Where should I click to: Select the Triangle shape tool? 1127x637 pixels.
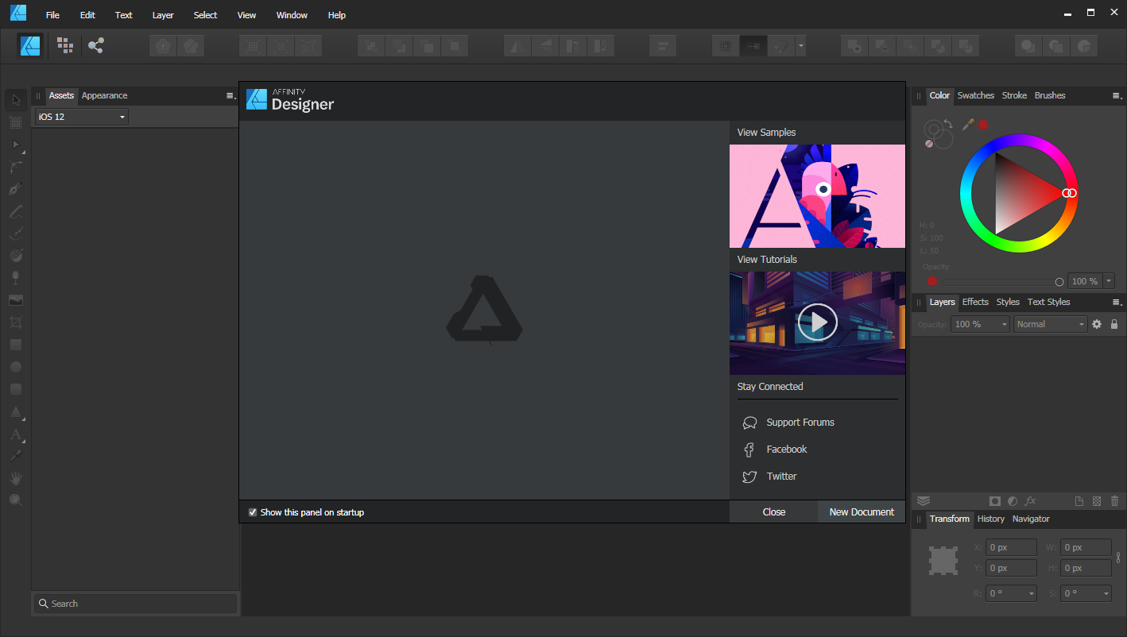16,411
